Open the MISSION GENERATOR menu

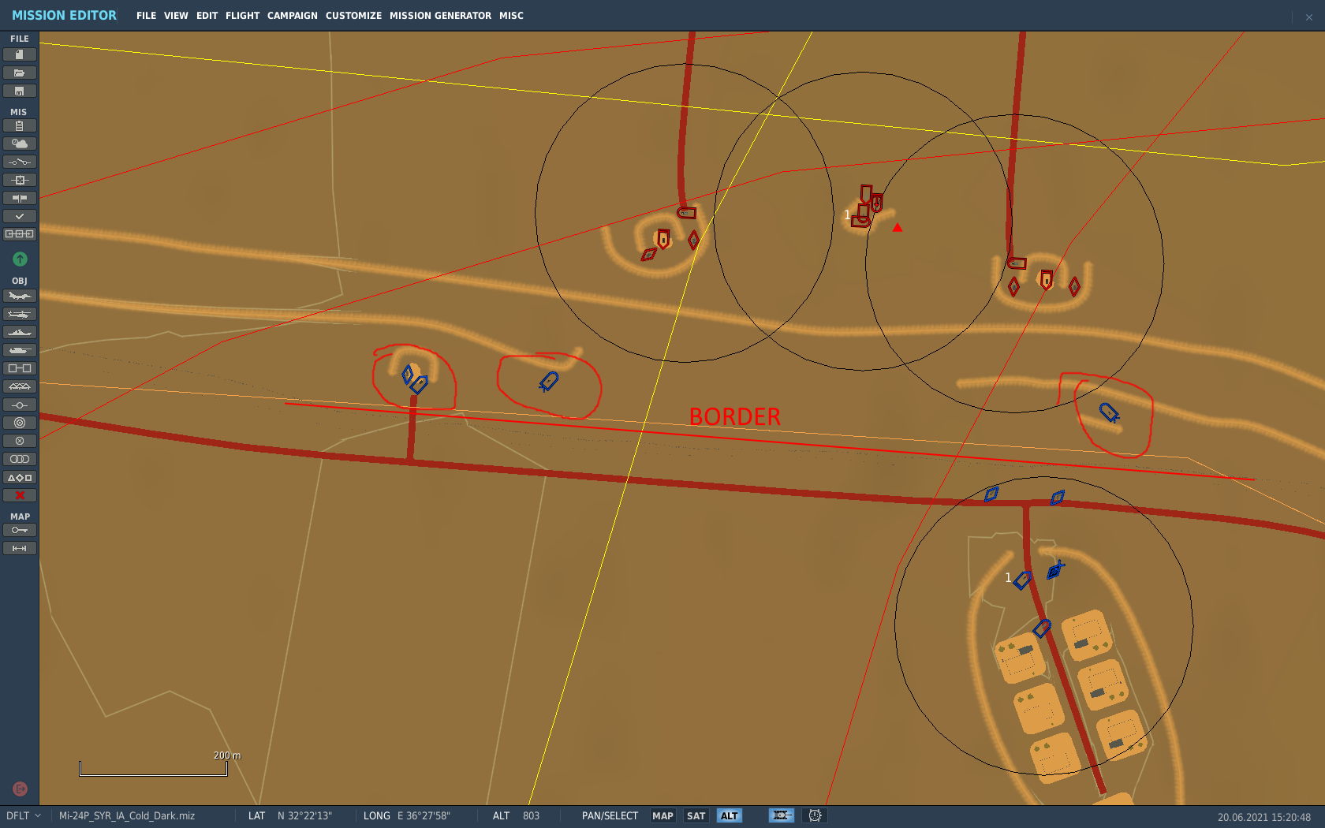pos(440,16)
